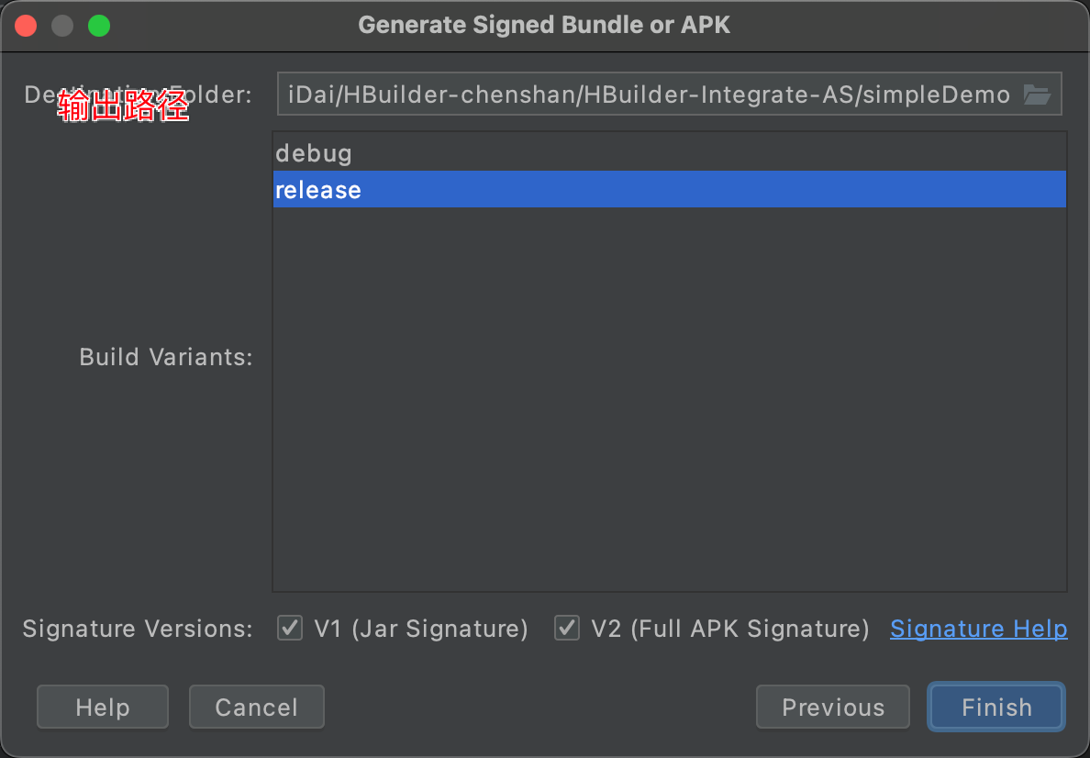The height and width of the screenshot is (758, 1090).
Task: Disable V1 (Jar Signature) checkbox
Action: [x=290, y=629]
